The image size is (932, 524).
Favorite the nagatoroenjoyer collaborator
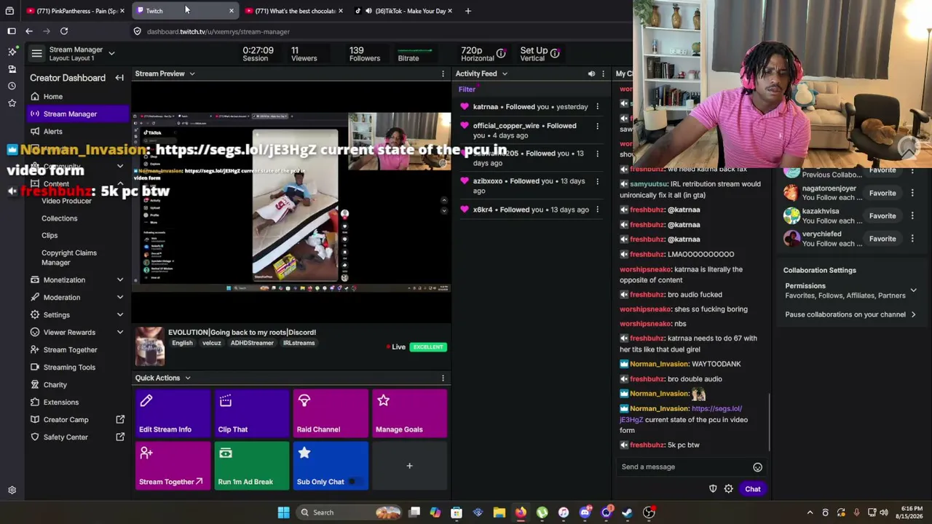tap(882, 194)
